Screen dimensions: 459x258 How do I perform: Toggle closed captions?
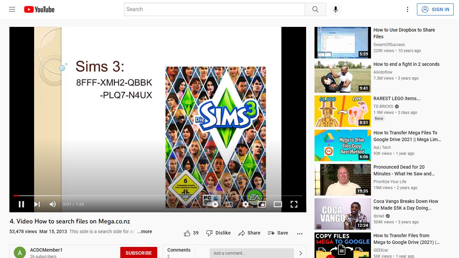(229, 204)
